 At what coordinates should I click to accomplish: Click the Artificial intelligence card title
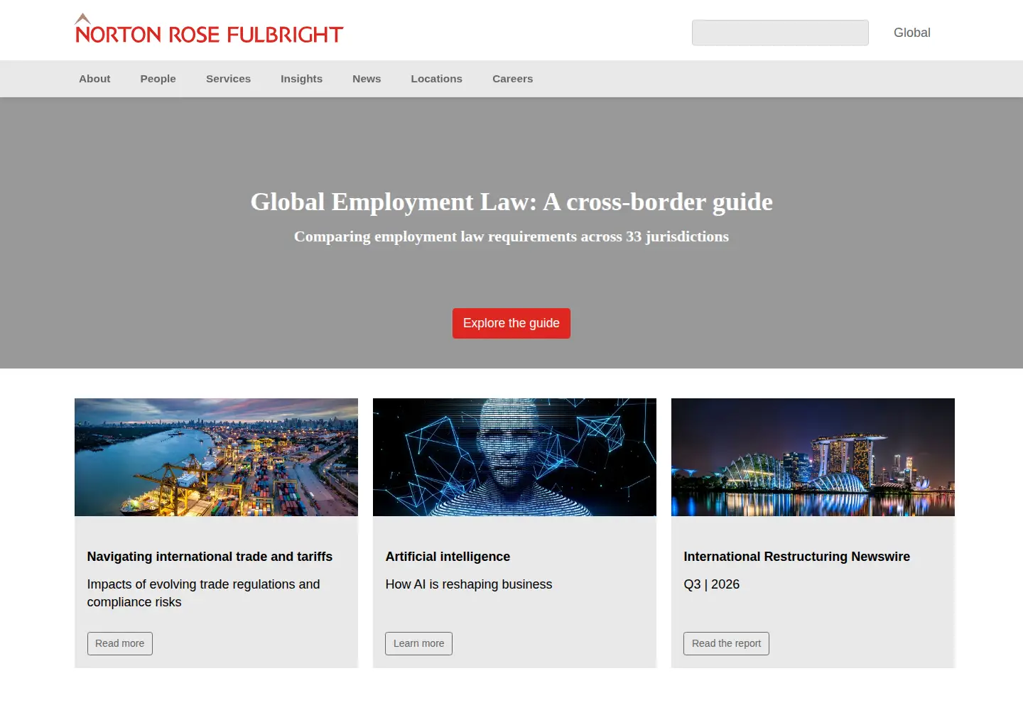(448, 557)
